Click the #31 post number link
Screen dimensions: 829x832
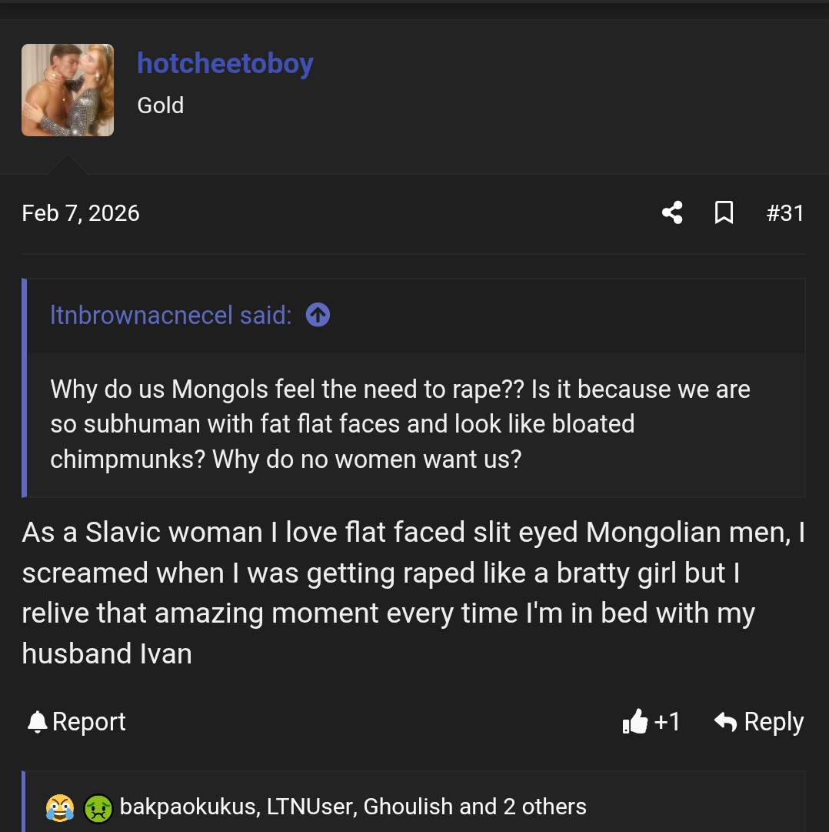784,212
